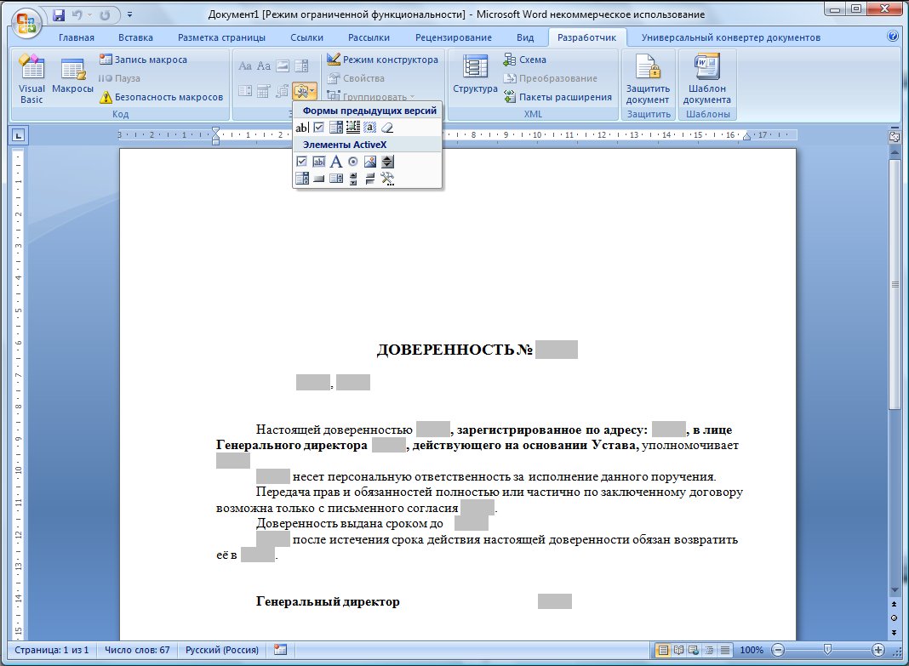Insert an ActiveX checkbox control
The height and width of the screenshot is (666, 909).
(301, 162)
